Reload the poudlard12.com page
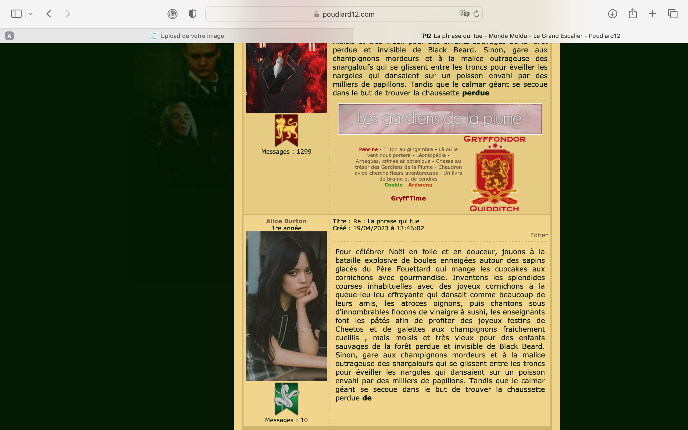The height and width of the screenshot is (430, 688). point(476,14)
